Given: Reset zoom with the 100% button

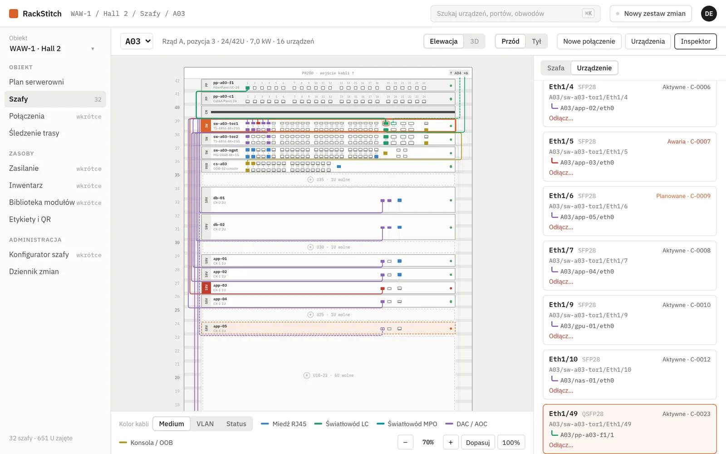Looking at the screenshot, I should (511, 442).
